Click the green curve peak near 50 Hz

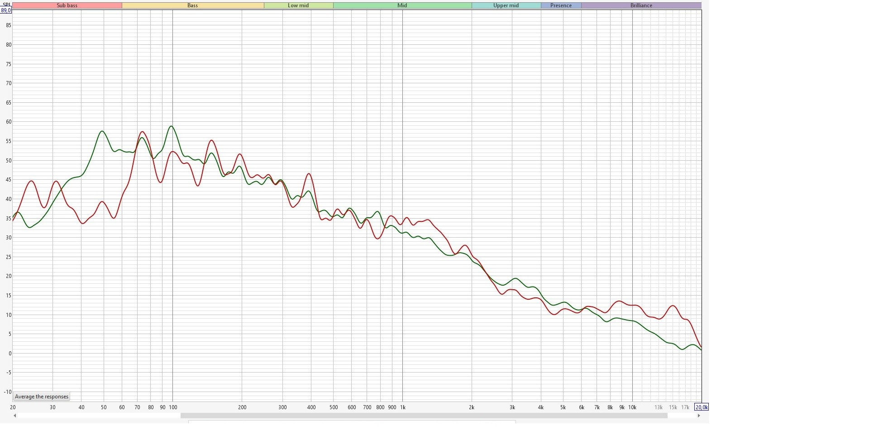[102, 131]
